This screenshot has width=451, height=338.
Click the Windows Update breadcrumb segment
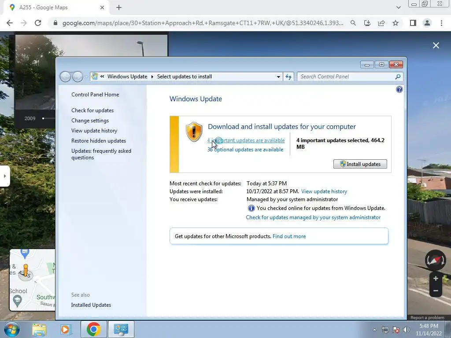(x=127, y=77)
